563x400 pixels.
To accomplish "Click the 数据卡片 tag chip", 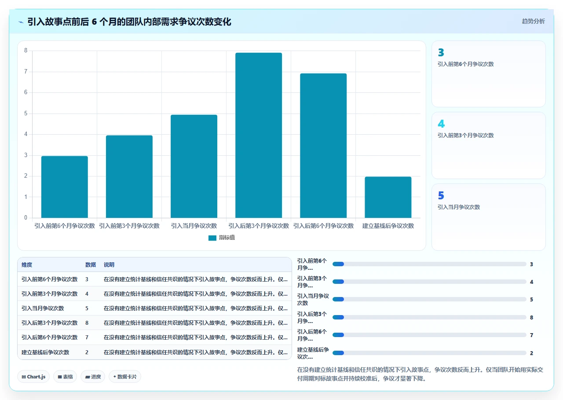I will tap(125, 377).
